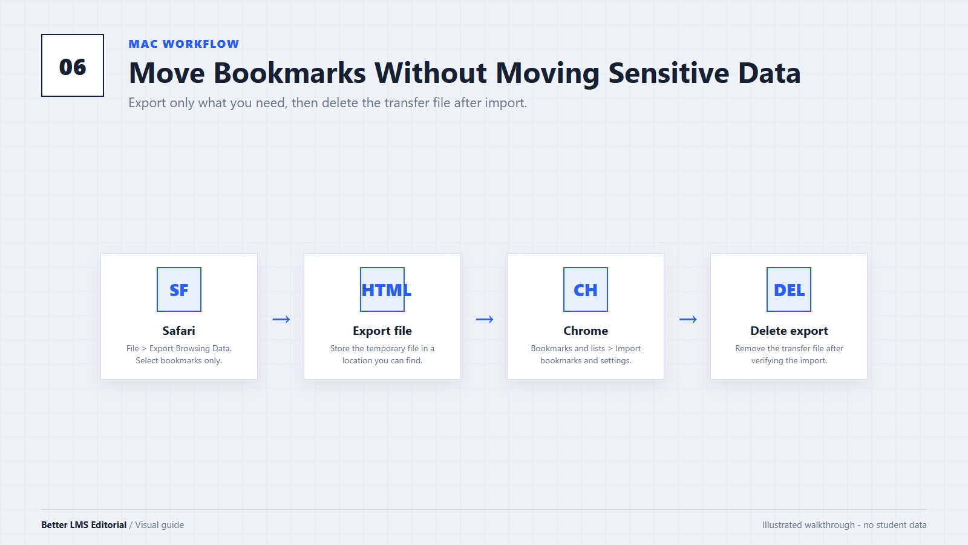The image size is (968, 545).
Task: Click the Chrome card heading
Action: coord(586,331)
